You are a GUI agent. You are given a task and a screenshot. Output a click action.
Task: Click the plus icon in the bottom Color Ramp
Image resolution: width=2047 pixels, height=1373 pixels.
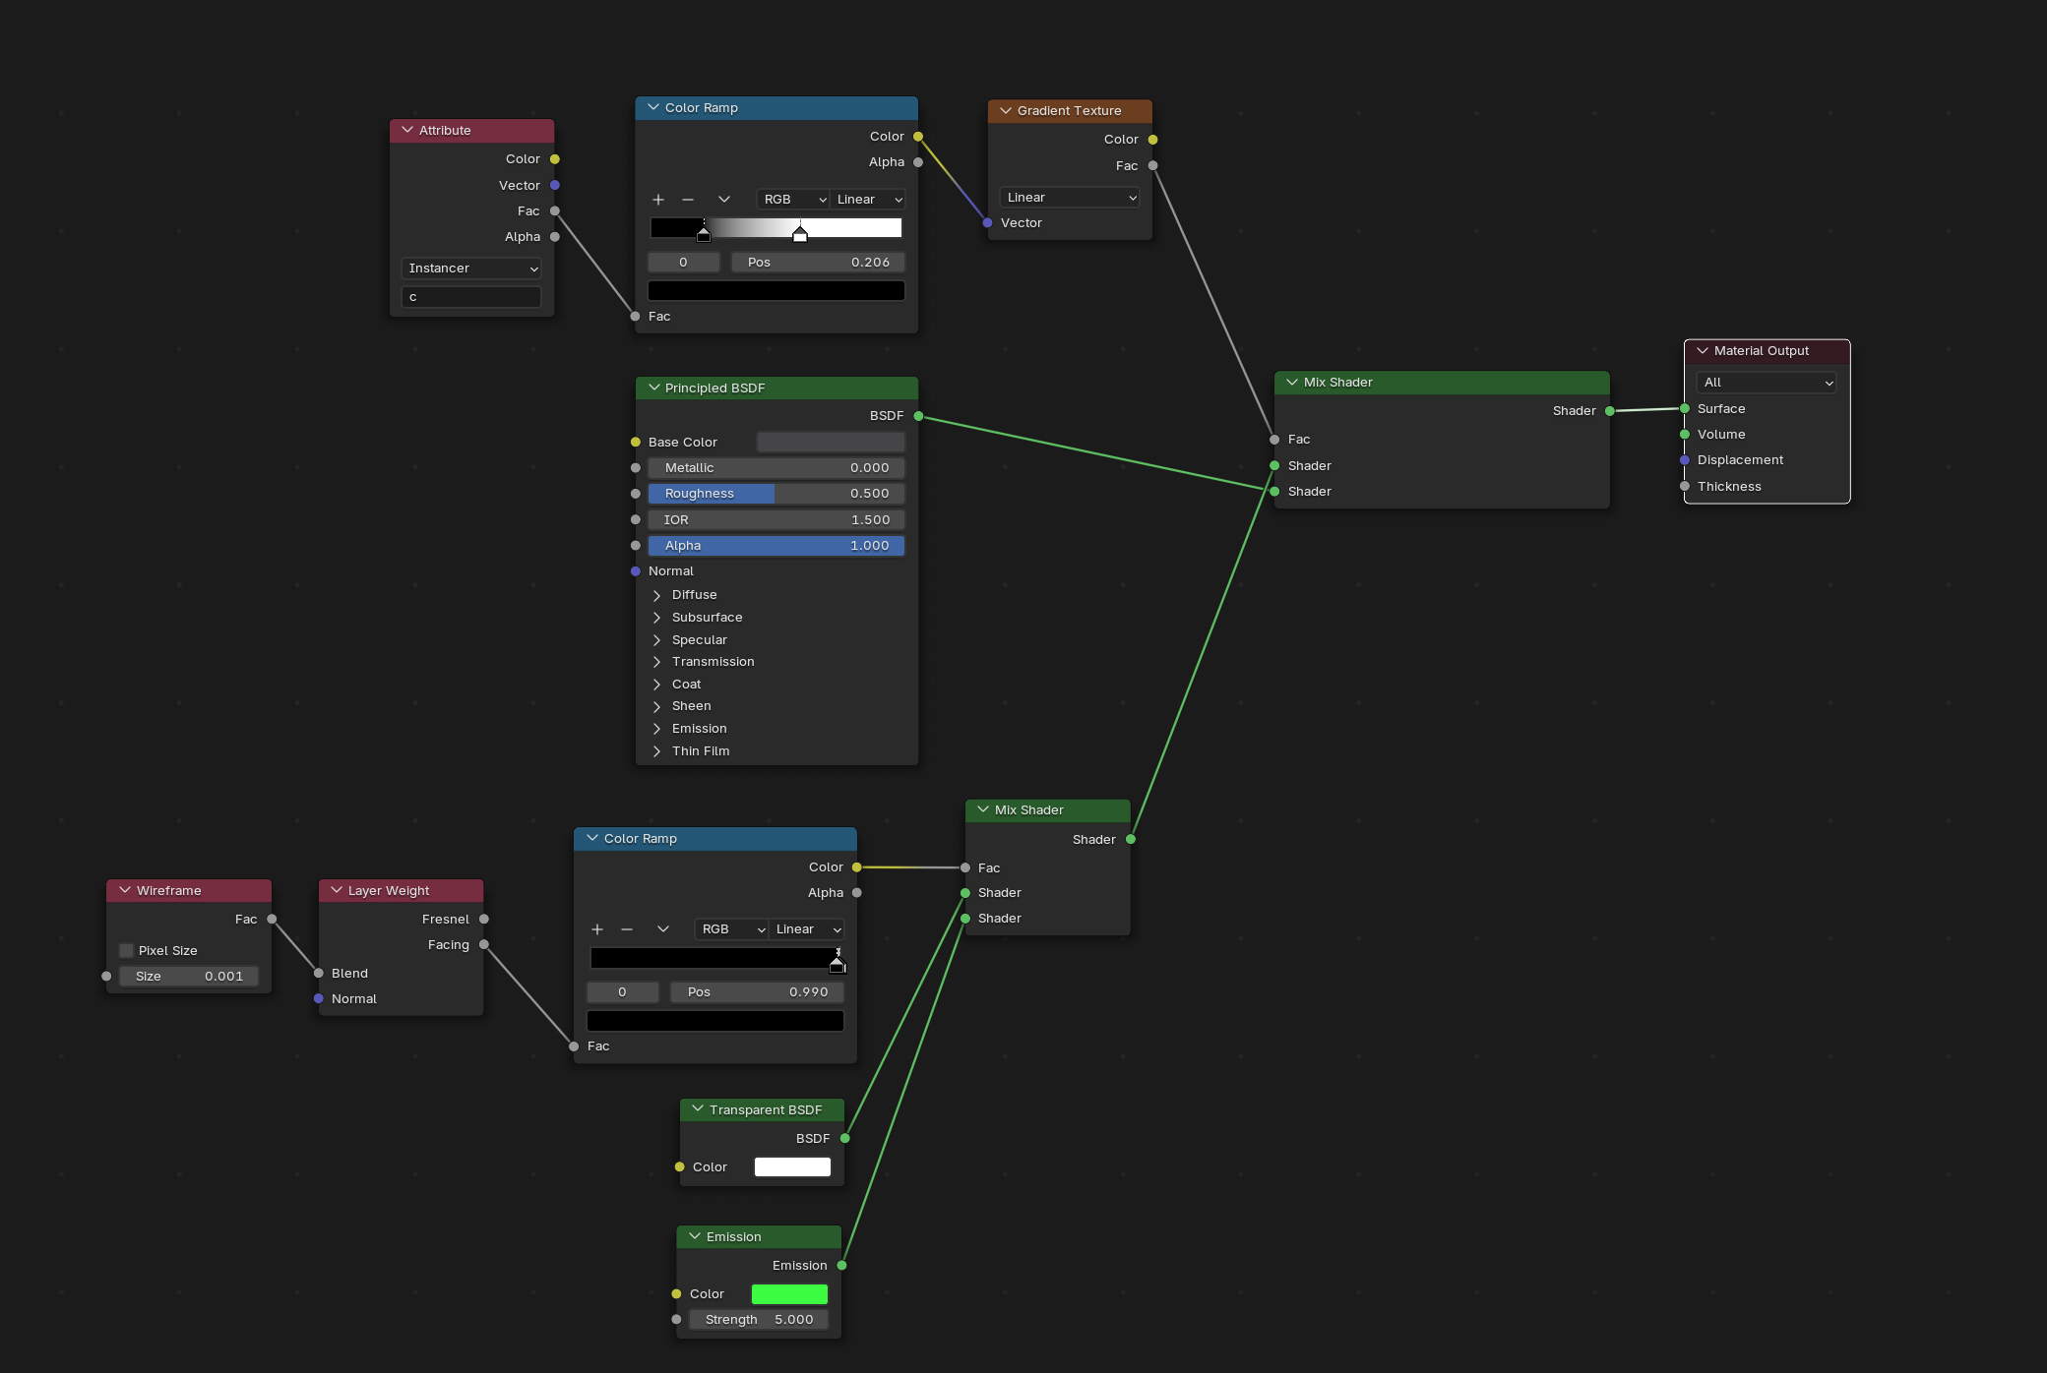pyautogui.click(x=597, y=929)
